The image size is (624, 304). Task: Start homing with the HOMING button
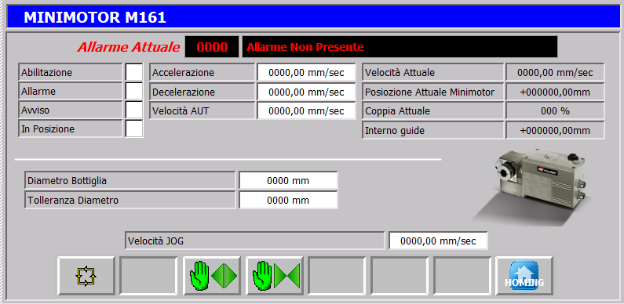click(524, 276)
